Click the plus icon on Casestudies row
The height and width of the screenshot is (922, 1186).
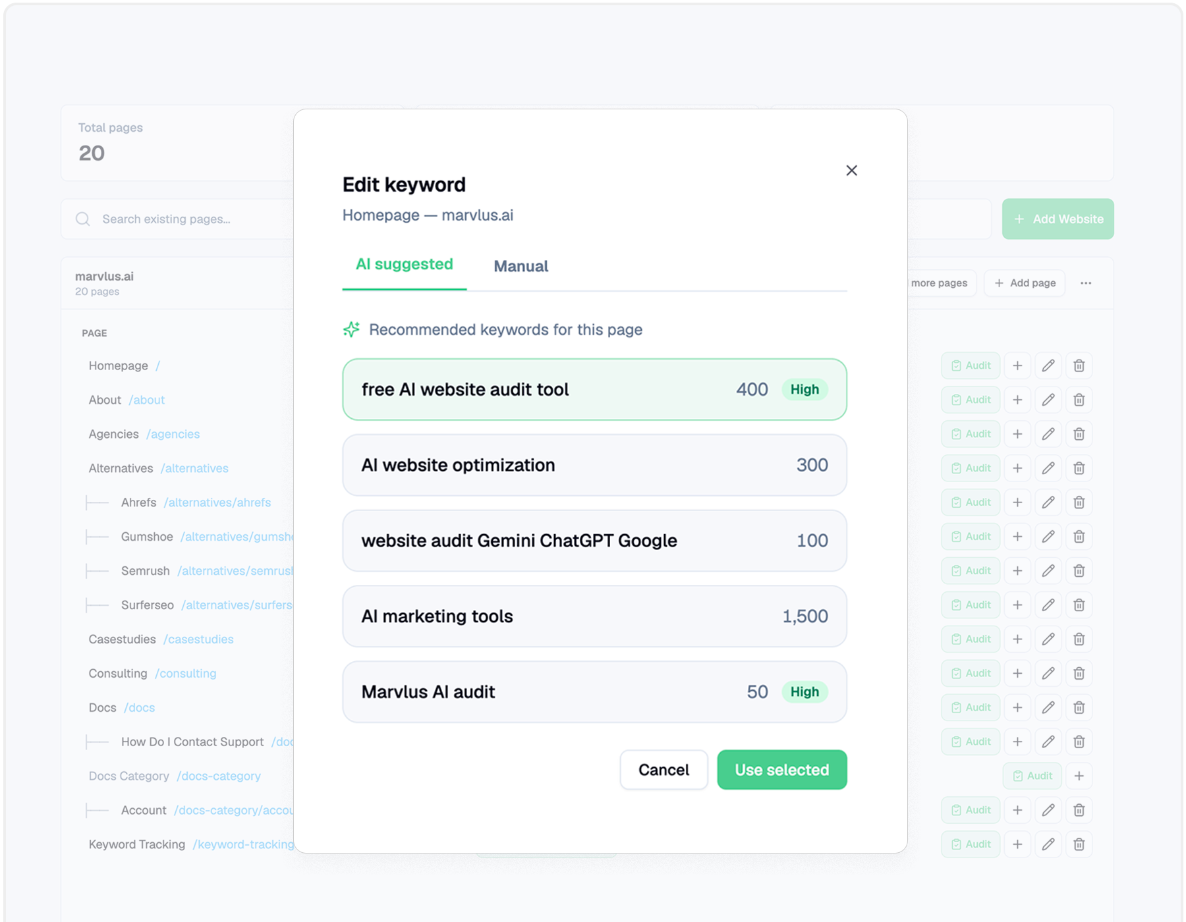click(1017, 639)
